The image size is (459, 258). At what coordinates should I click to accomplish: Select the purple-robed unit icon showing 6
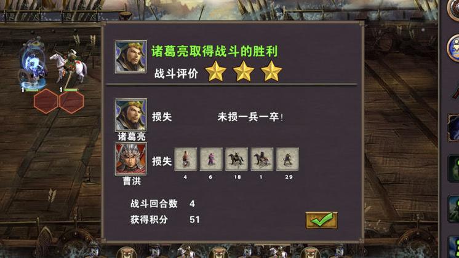(211, 159)
